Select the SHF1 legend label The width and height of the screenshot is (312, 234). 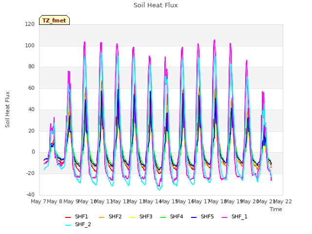81,216
